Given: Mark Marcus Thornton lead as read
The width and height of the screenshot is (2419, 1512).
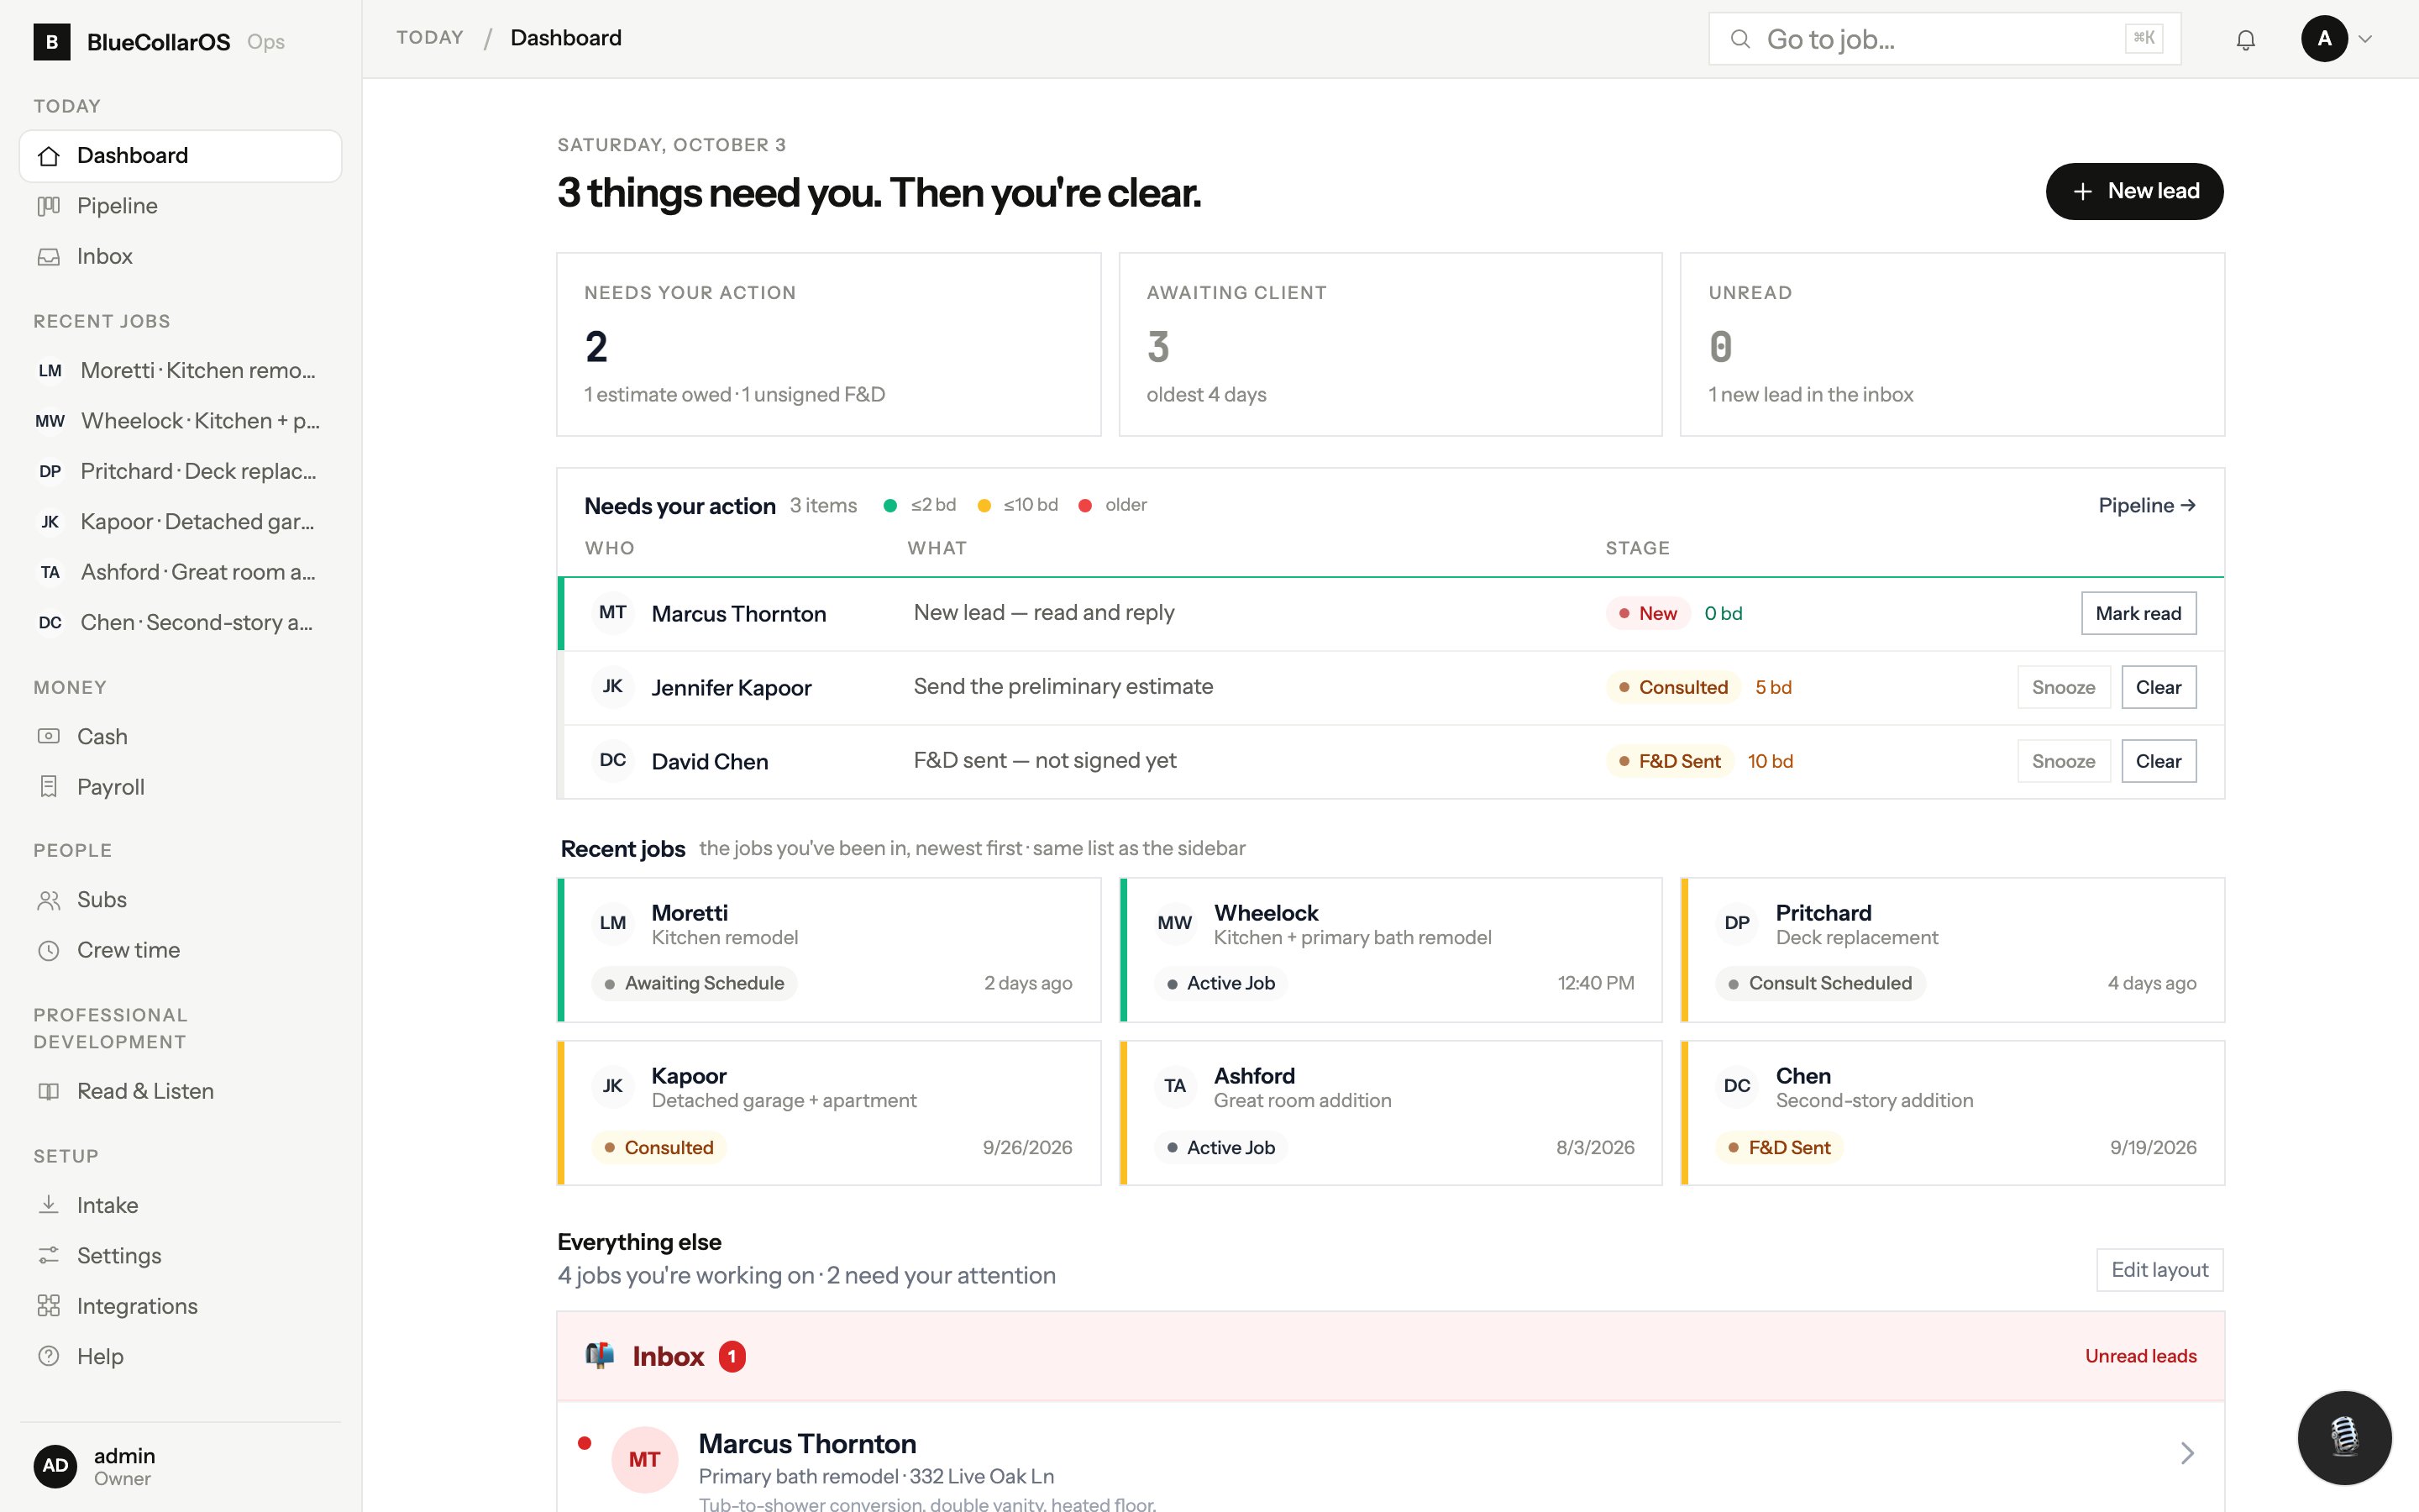Looking at the screenshot, I should coord(2138,613).
